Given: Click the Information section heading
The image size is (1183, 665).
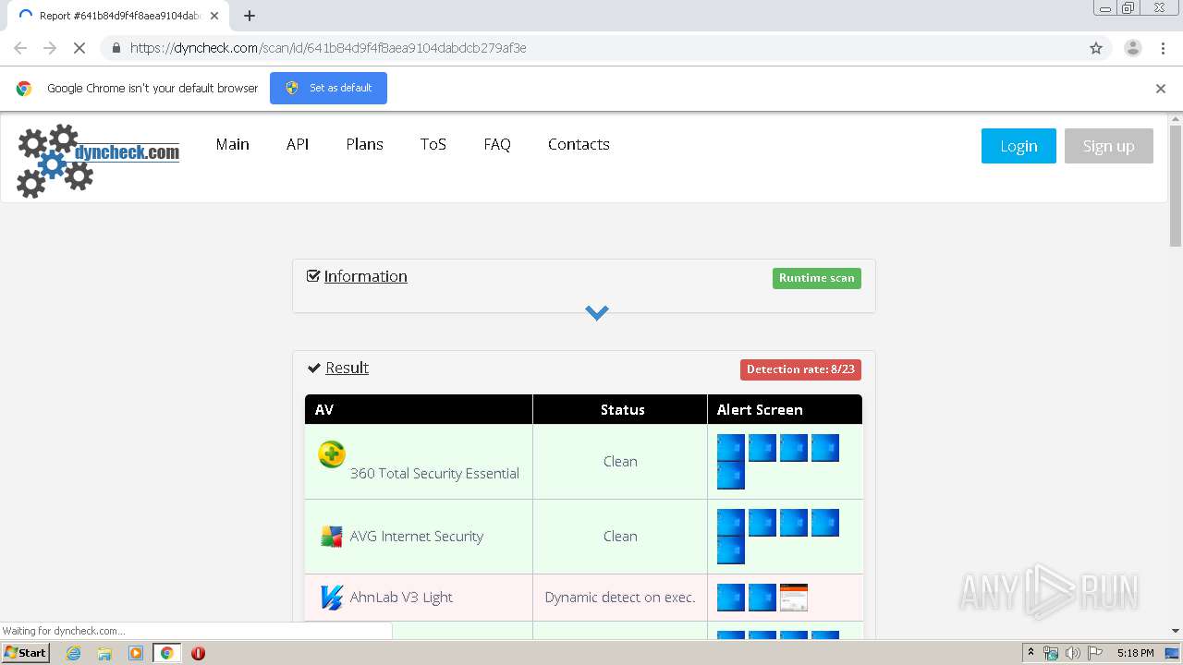Looking at the screenshot, I should (365, 276).
